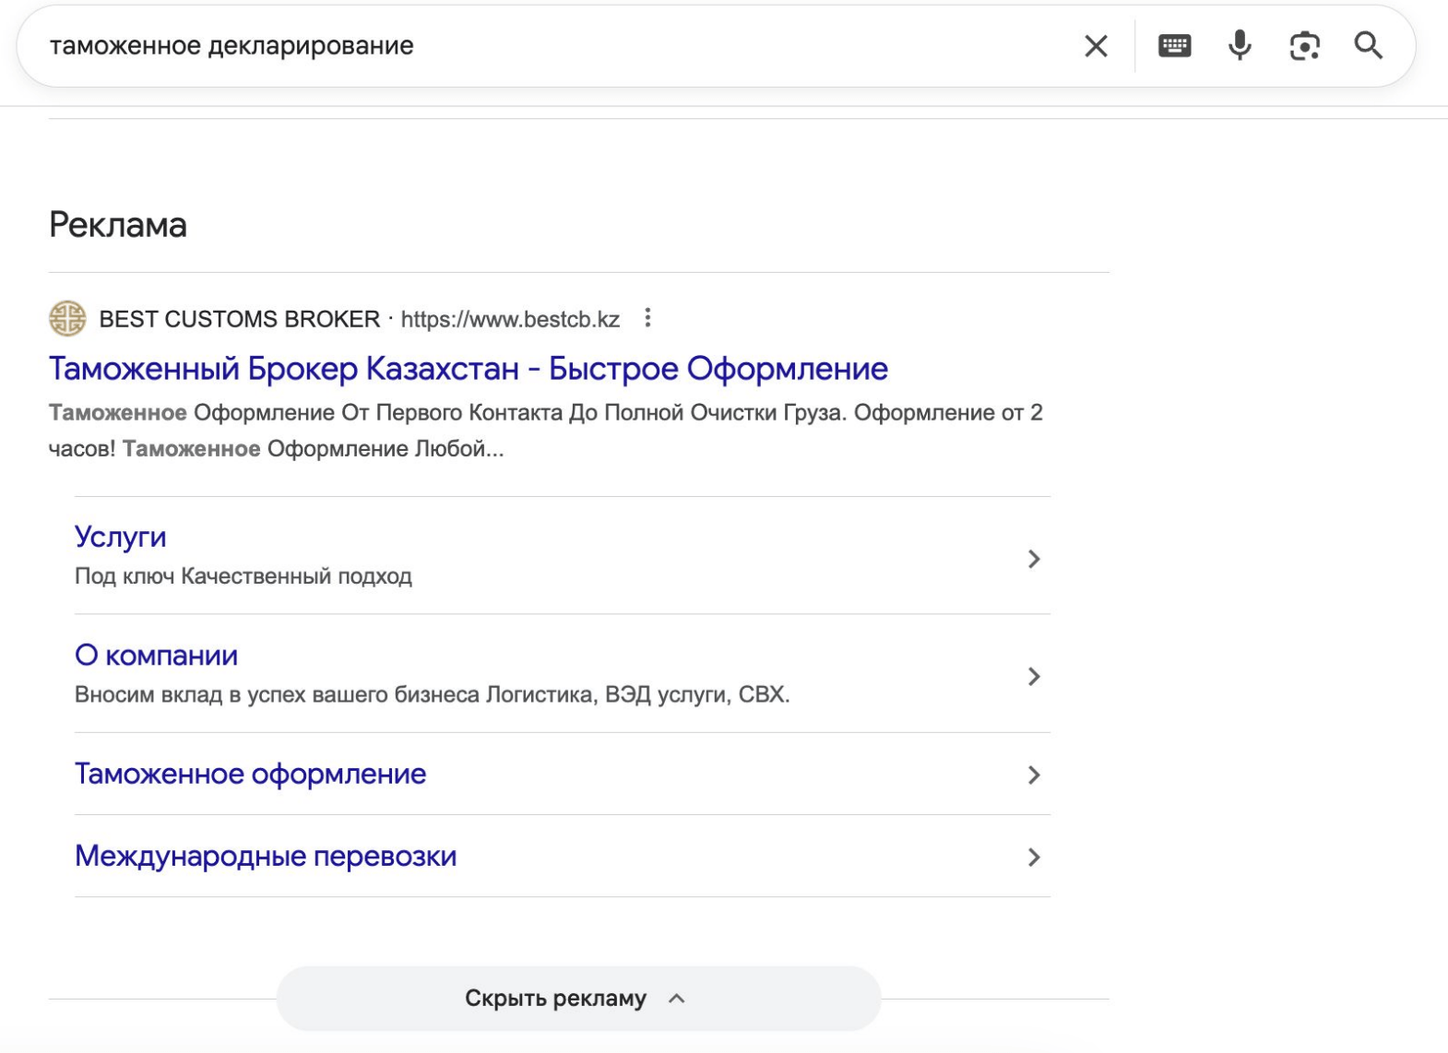Click chevron next to Таможенное оформление
The height and width of the screenshot is (1053, 1448).
pyautogui.click(x=1034, y=775)
